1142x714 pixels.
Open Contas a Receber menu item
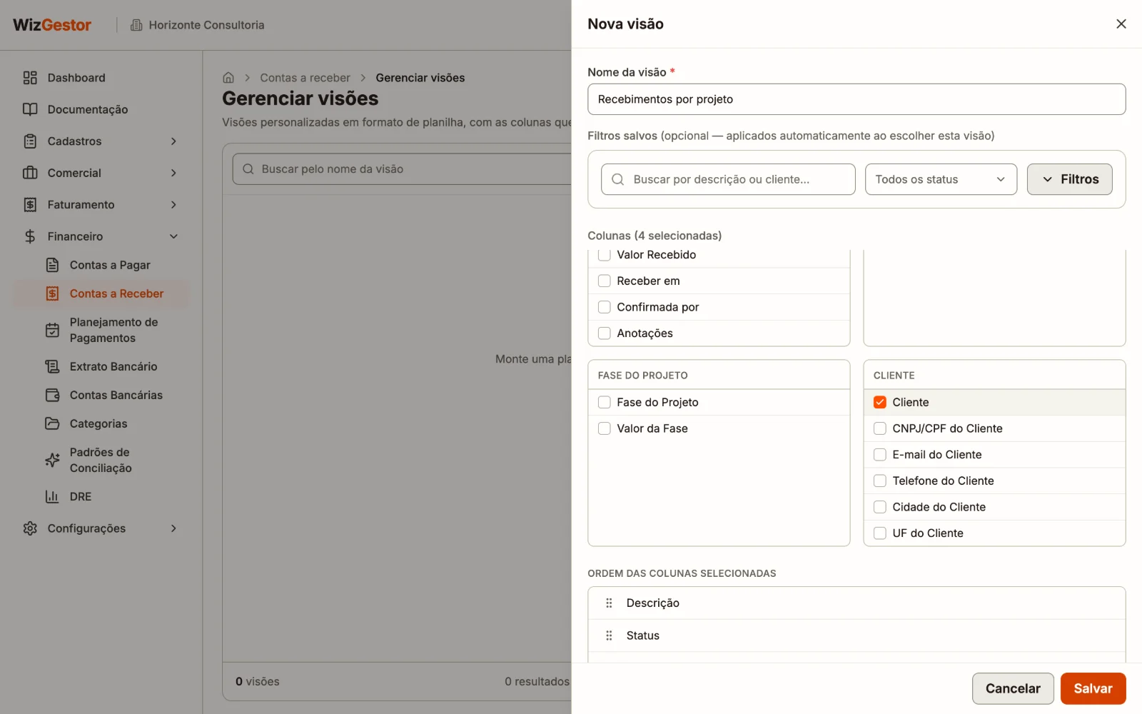pos(101,293)
